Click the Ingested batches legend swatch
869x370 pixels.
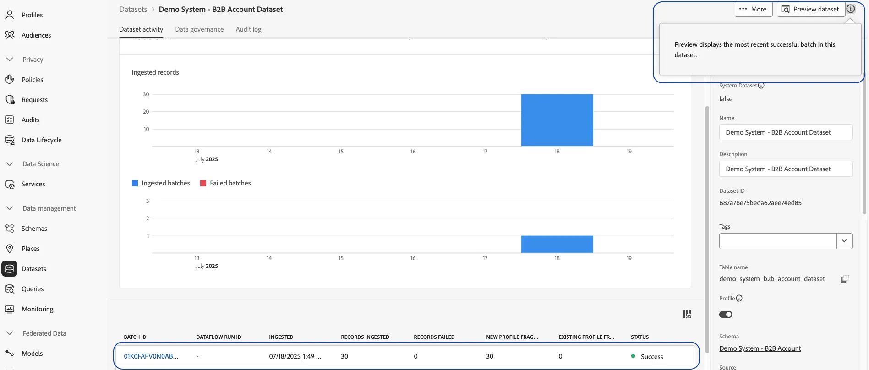coord(135,183)
